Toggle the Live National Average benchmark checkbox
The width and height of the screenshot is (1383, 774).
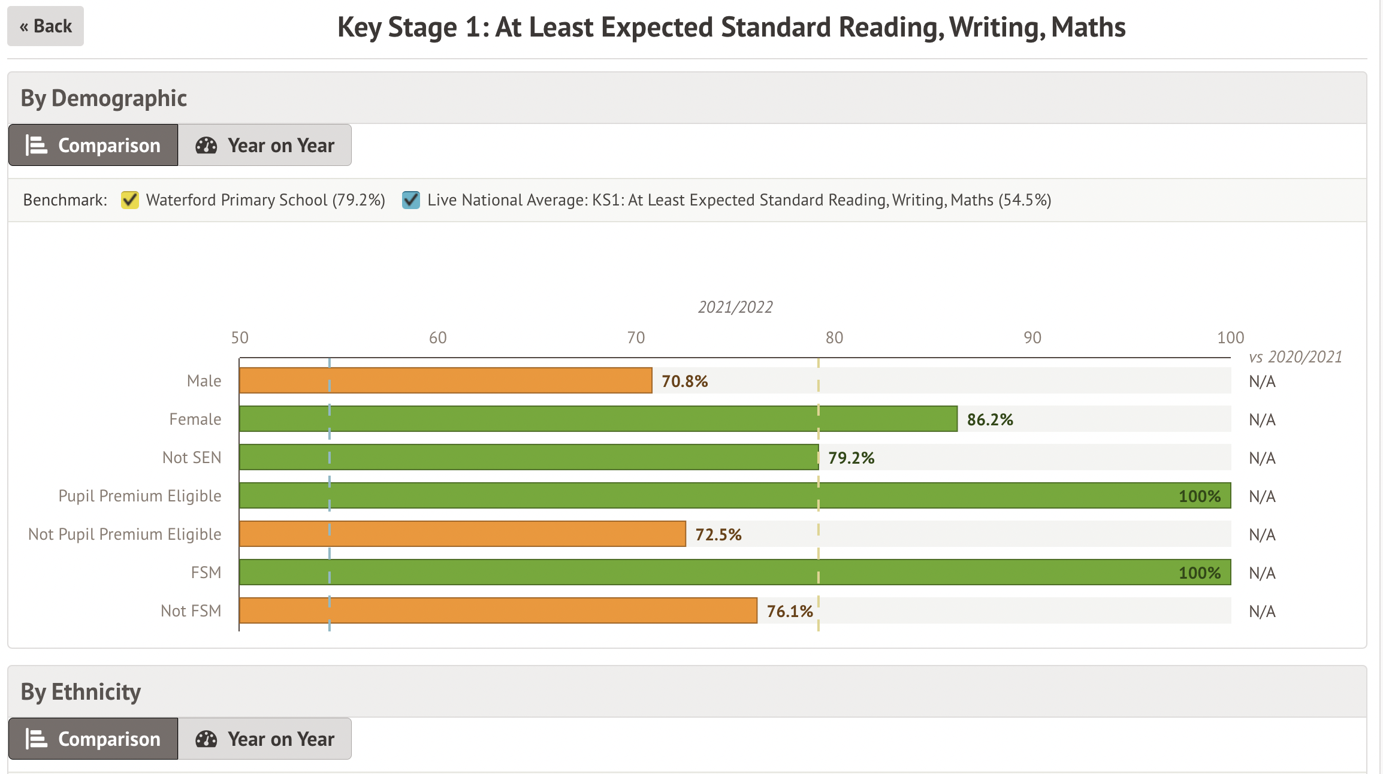tap(411, 199)
